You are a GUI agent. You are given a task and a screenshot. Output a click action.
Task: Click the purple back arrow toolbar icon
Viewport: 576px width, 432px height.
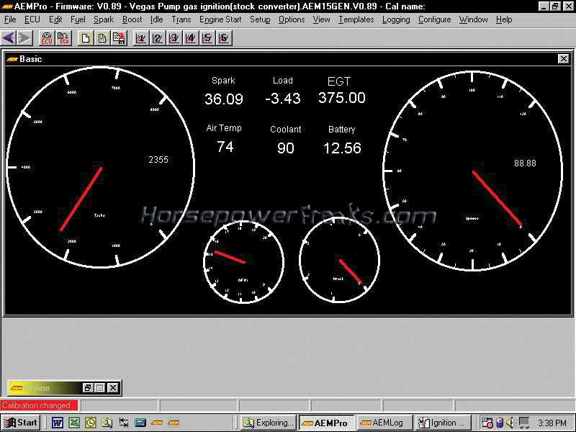[9, 38]
